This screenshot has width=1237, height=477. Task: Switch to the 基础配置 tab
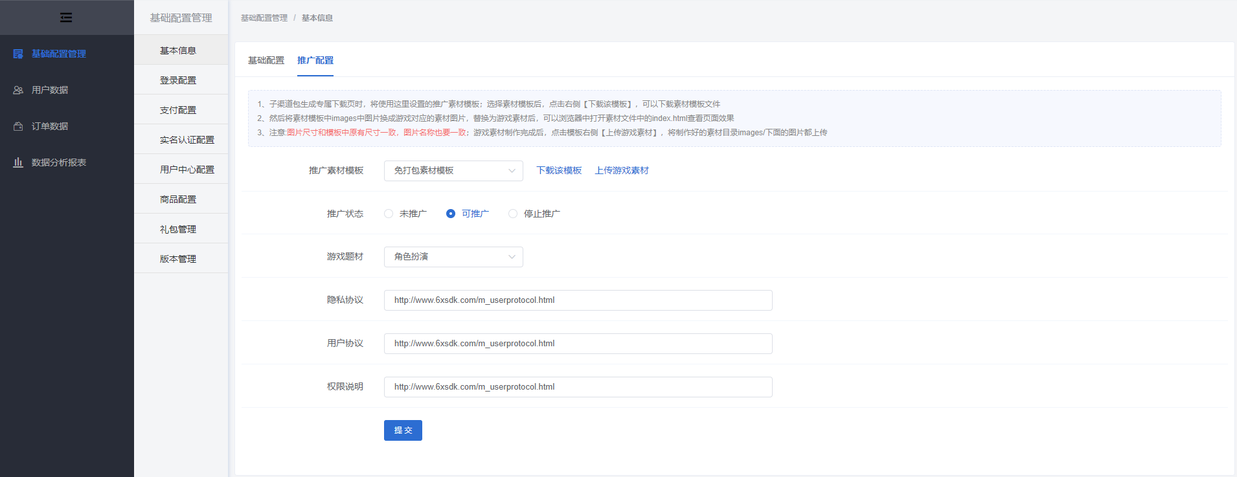[266, 60]
